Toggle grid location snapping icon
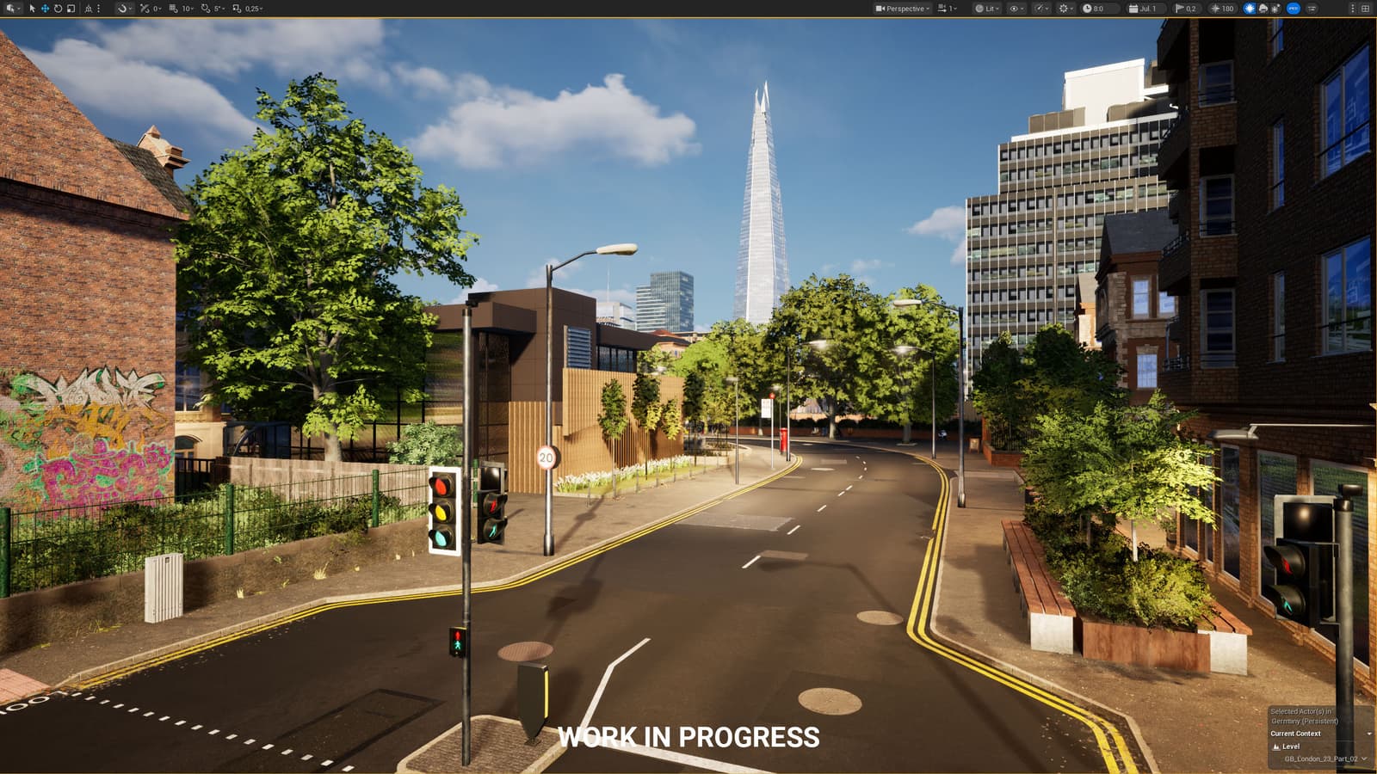1377x774 pixels. tap(173, 9)
